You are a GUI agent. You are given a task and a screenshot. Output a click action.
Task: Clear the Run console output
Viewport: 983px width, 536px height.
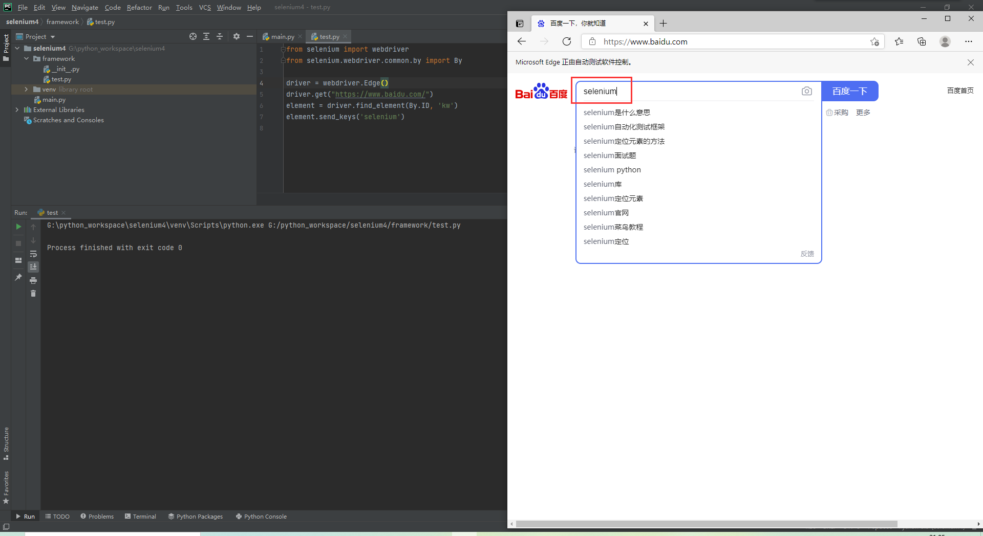pos(33,294)
